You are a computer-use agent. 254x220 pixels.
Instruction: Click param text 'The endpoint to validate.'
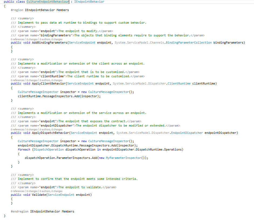click(x=80, y=187)
